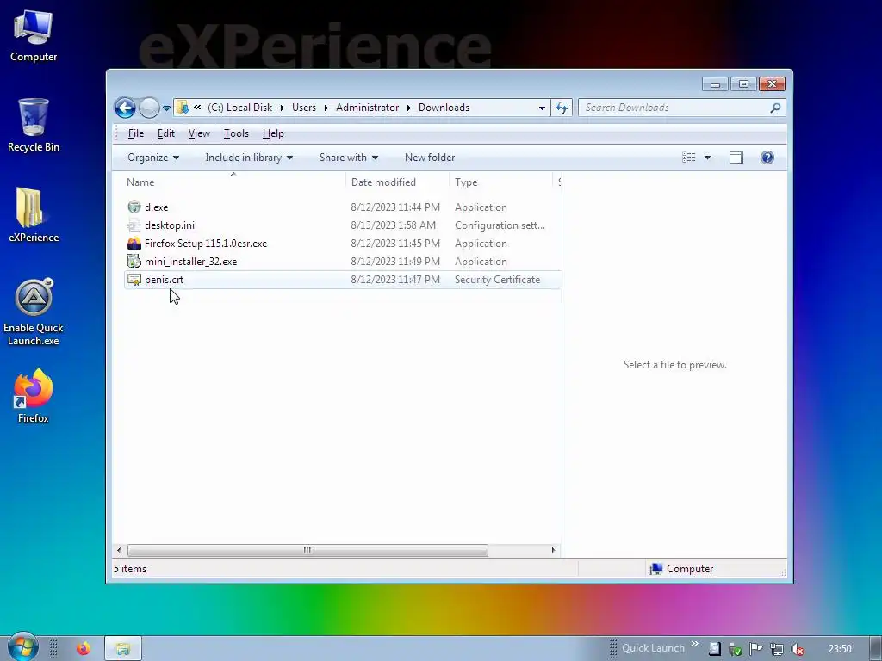The height and width of the screenshot is (661, 882).
Task: Open the Tools menu
Action: click(x=236, y=133)
